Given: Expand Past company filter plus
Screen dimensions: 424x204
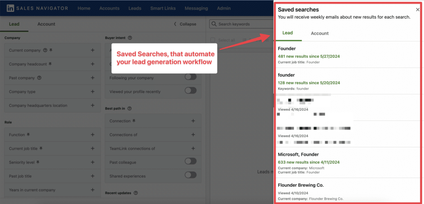Looking at the screenshot, I should (x=92, y=78).
